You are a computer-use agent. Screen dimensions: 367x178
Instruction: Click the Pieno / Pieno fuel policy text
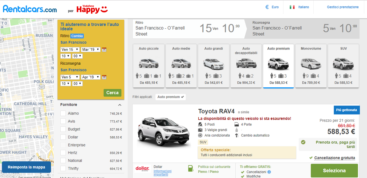coord(208,171)
